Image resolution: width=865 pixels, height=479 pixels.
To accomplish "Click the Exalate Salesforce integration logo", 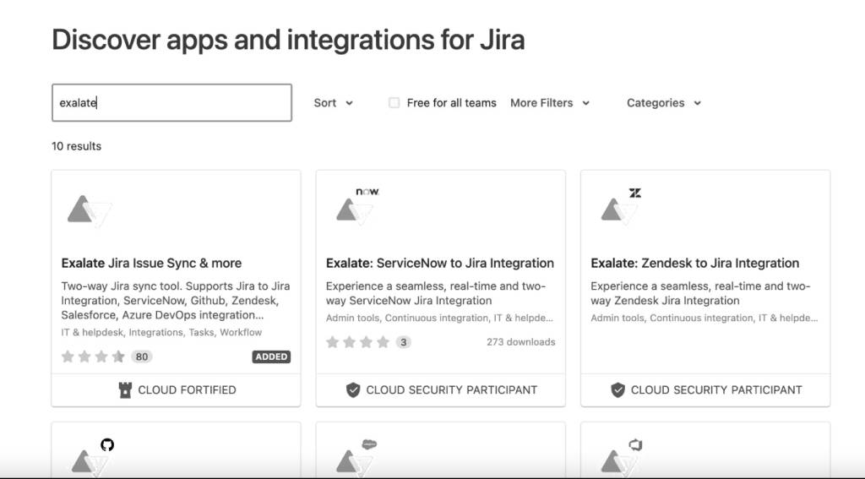I will point(356,458).
